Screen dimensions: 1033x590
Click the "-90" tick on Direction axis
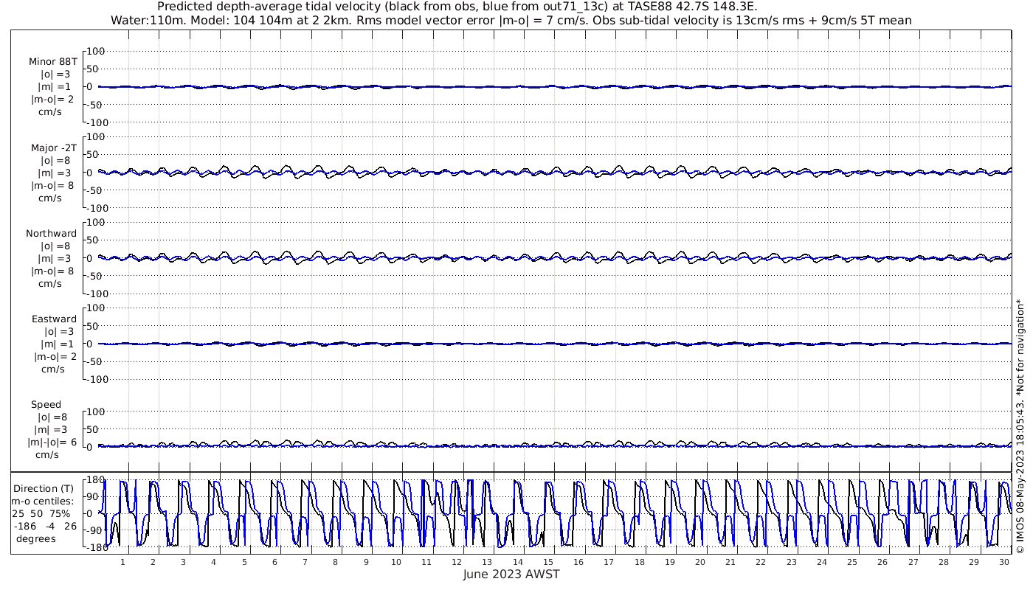(x=94, y=530)
